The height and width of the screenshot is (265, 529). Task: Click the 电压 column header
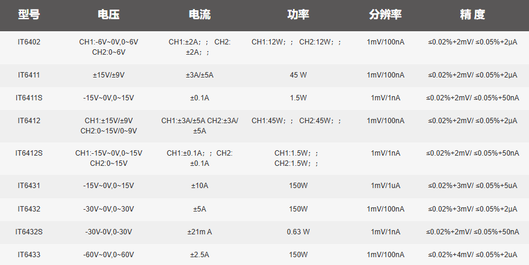click(109, 14)
